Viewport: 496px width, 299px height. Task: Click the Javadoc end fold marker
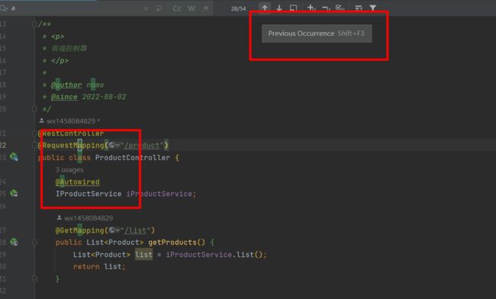34,109
